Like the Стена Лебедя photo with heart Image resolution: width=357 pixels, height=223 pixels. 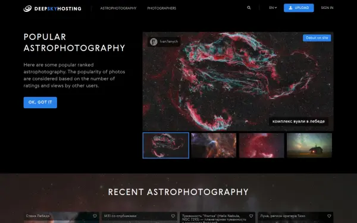pyautogui.click(x=95, y=216)
